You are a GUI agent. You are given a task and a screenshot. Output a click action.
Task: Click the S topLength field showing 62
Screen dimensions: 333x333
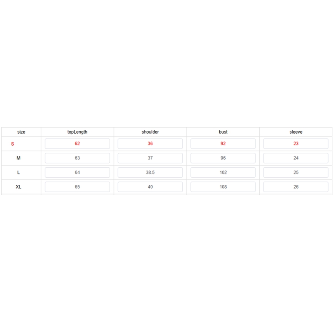click(77, 144)
